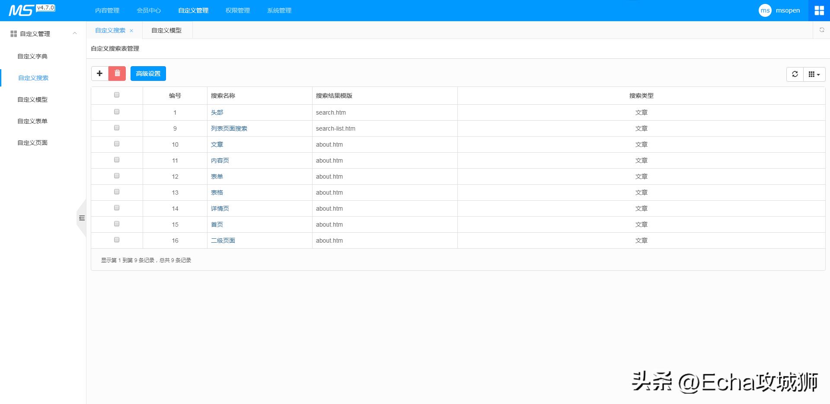830x404 pixels.
Task: Toggle the select-all checkbox in table header
Action: pos(117,95)
